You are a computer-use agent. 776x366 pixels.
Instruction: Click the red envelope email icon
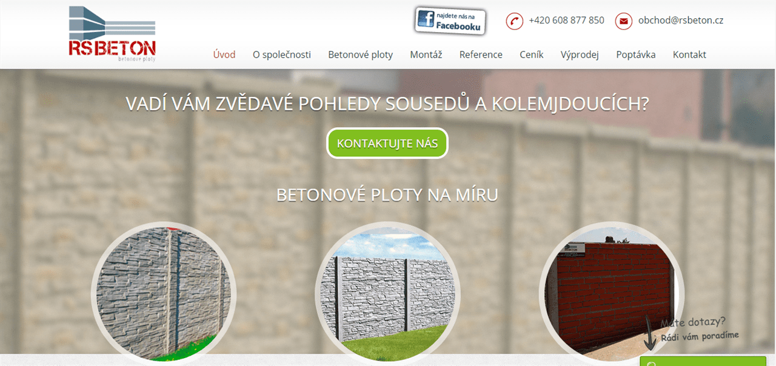(x=624, y=21)
